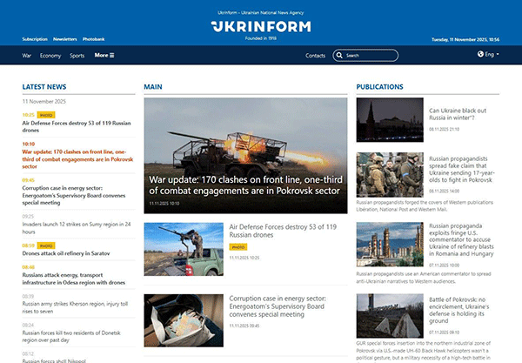522x363 pixels.
Task: Click bag of cash thumbnail
Action: (184, 320)
